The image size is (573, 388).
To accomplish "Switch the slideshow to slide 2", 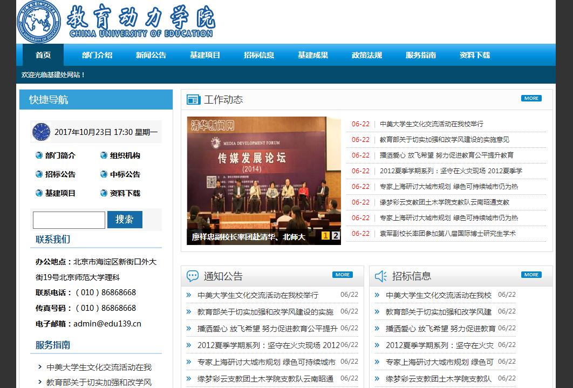I will pyautogui.click(x=335, y=235).
